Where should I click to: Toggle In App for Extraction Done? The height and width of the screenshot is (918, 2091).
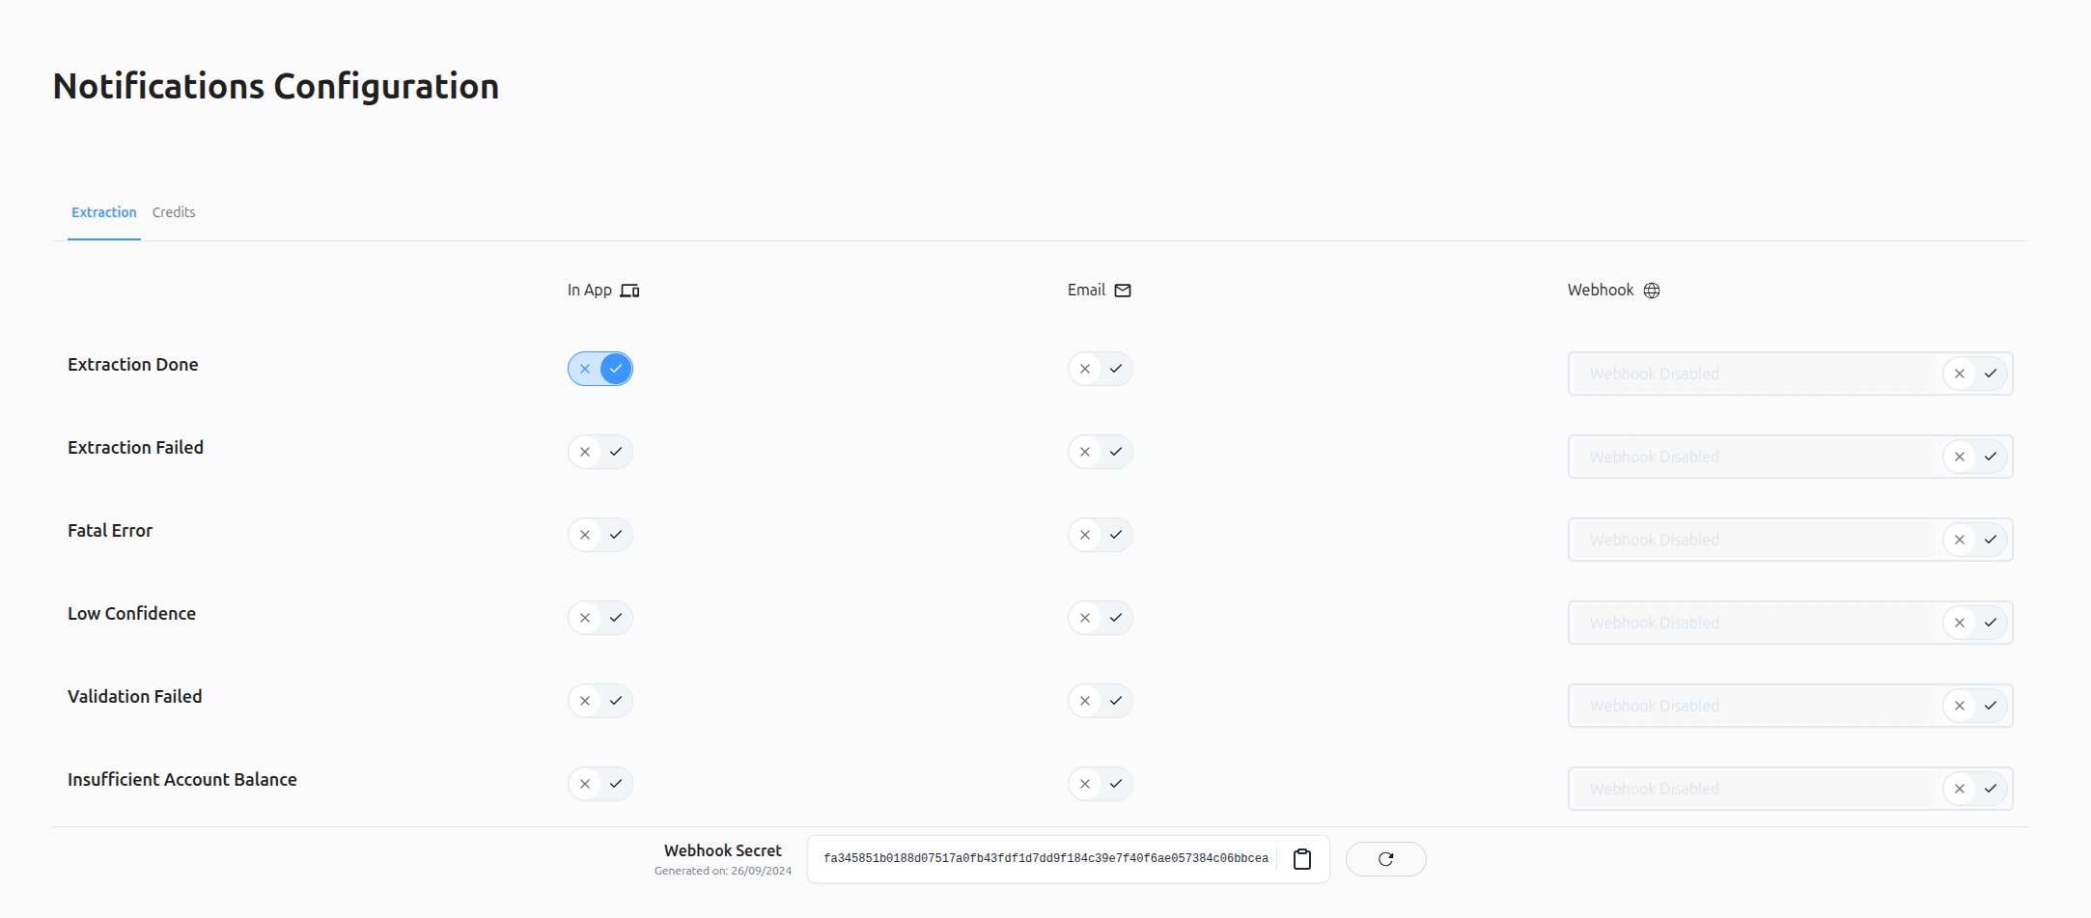point(600,369)
